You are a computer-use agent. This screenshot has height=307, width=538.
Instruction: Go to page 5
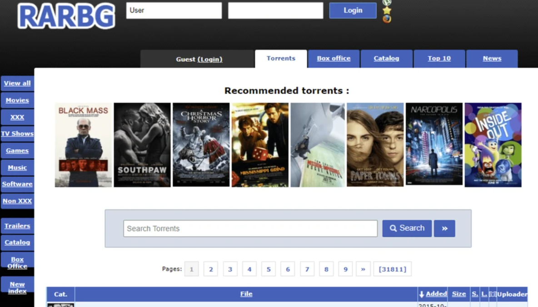[269, 269]
